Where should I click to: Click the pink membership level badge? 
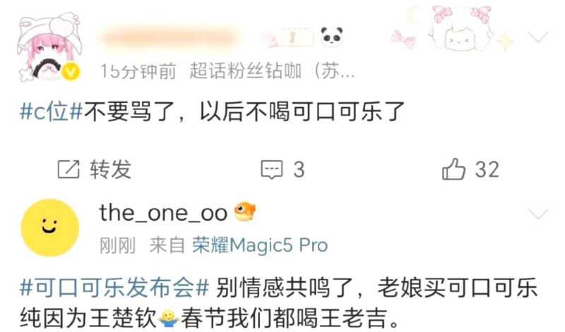tap(291, 38)
